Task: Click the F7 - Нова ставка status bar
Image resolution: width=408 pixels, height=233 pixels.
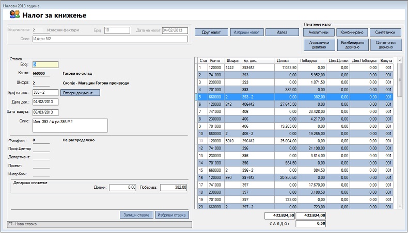Action: coord(99,224)
